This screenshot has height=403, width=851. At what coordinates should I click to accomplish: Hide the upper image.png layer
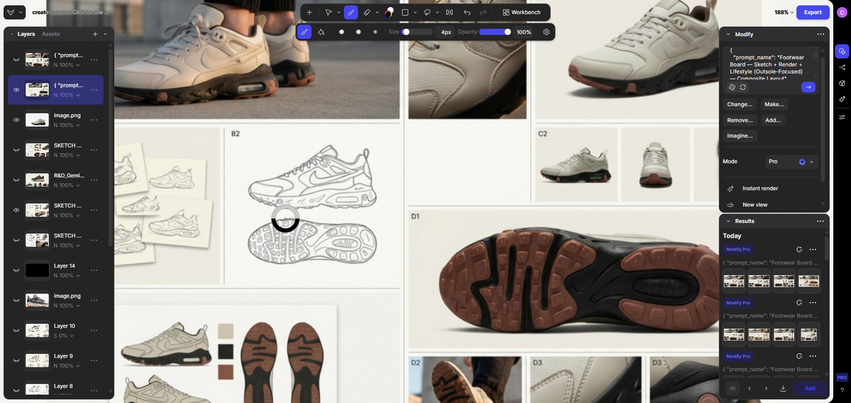coord(16,120)
